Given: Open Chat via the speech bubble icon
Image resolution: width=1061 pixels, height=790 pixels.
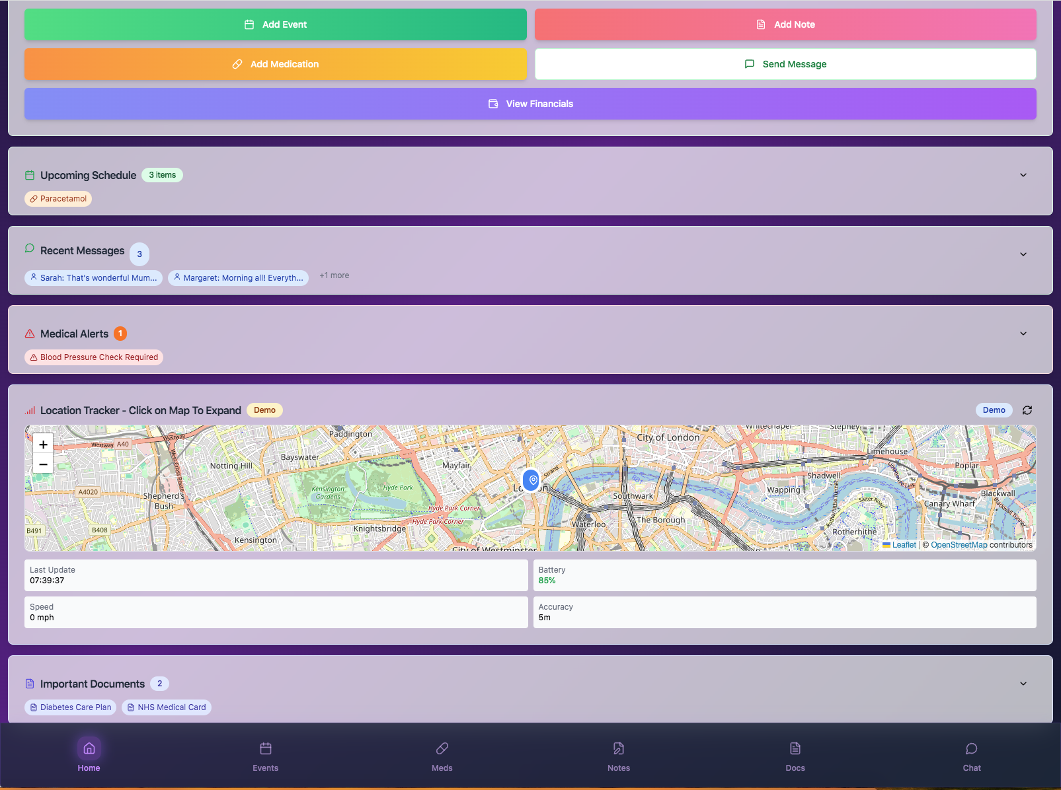Looking at the screenshot, I should [x=971, y=748].
